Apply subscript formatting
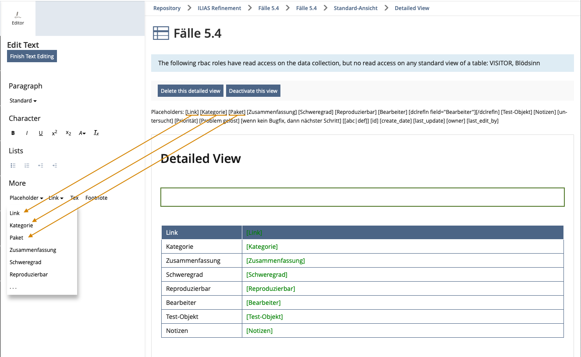 tap(68, 133)
